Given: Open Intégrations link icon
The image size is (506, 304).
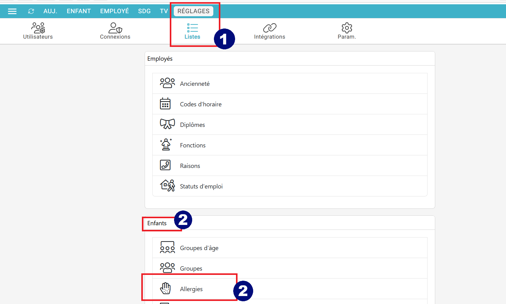Looking at the screenshot, I should click(x=270, y=28).
